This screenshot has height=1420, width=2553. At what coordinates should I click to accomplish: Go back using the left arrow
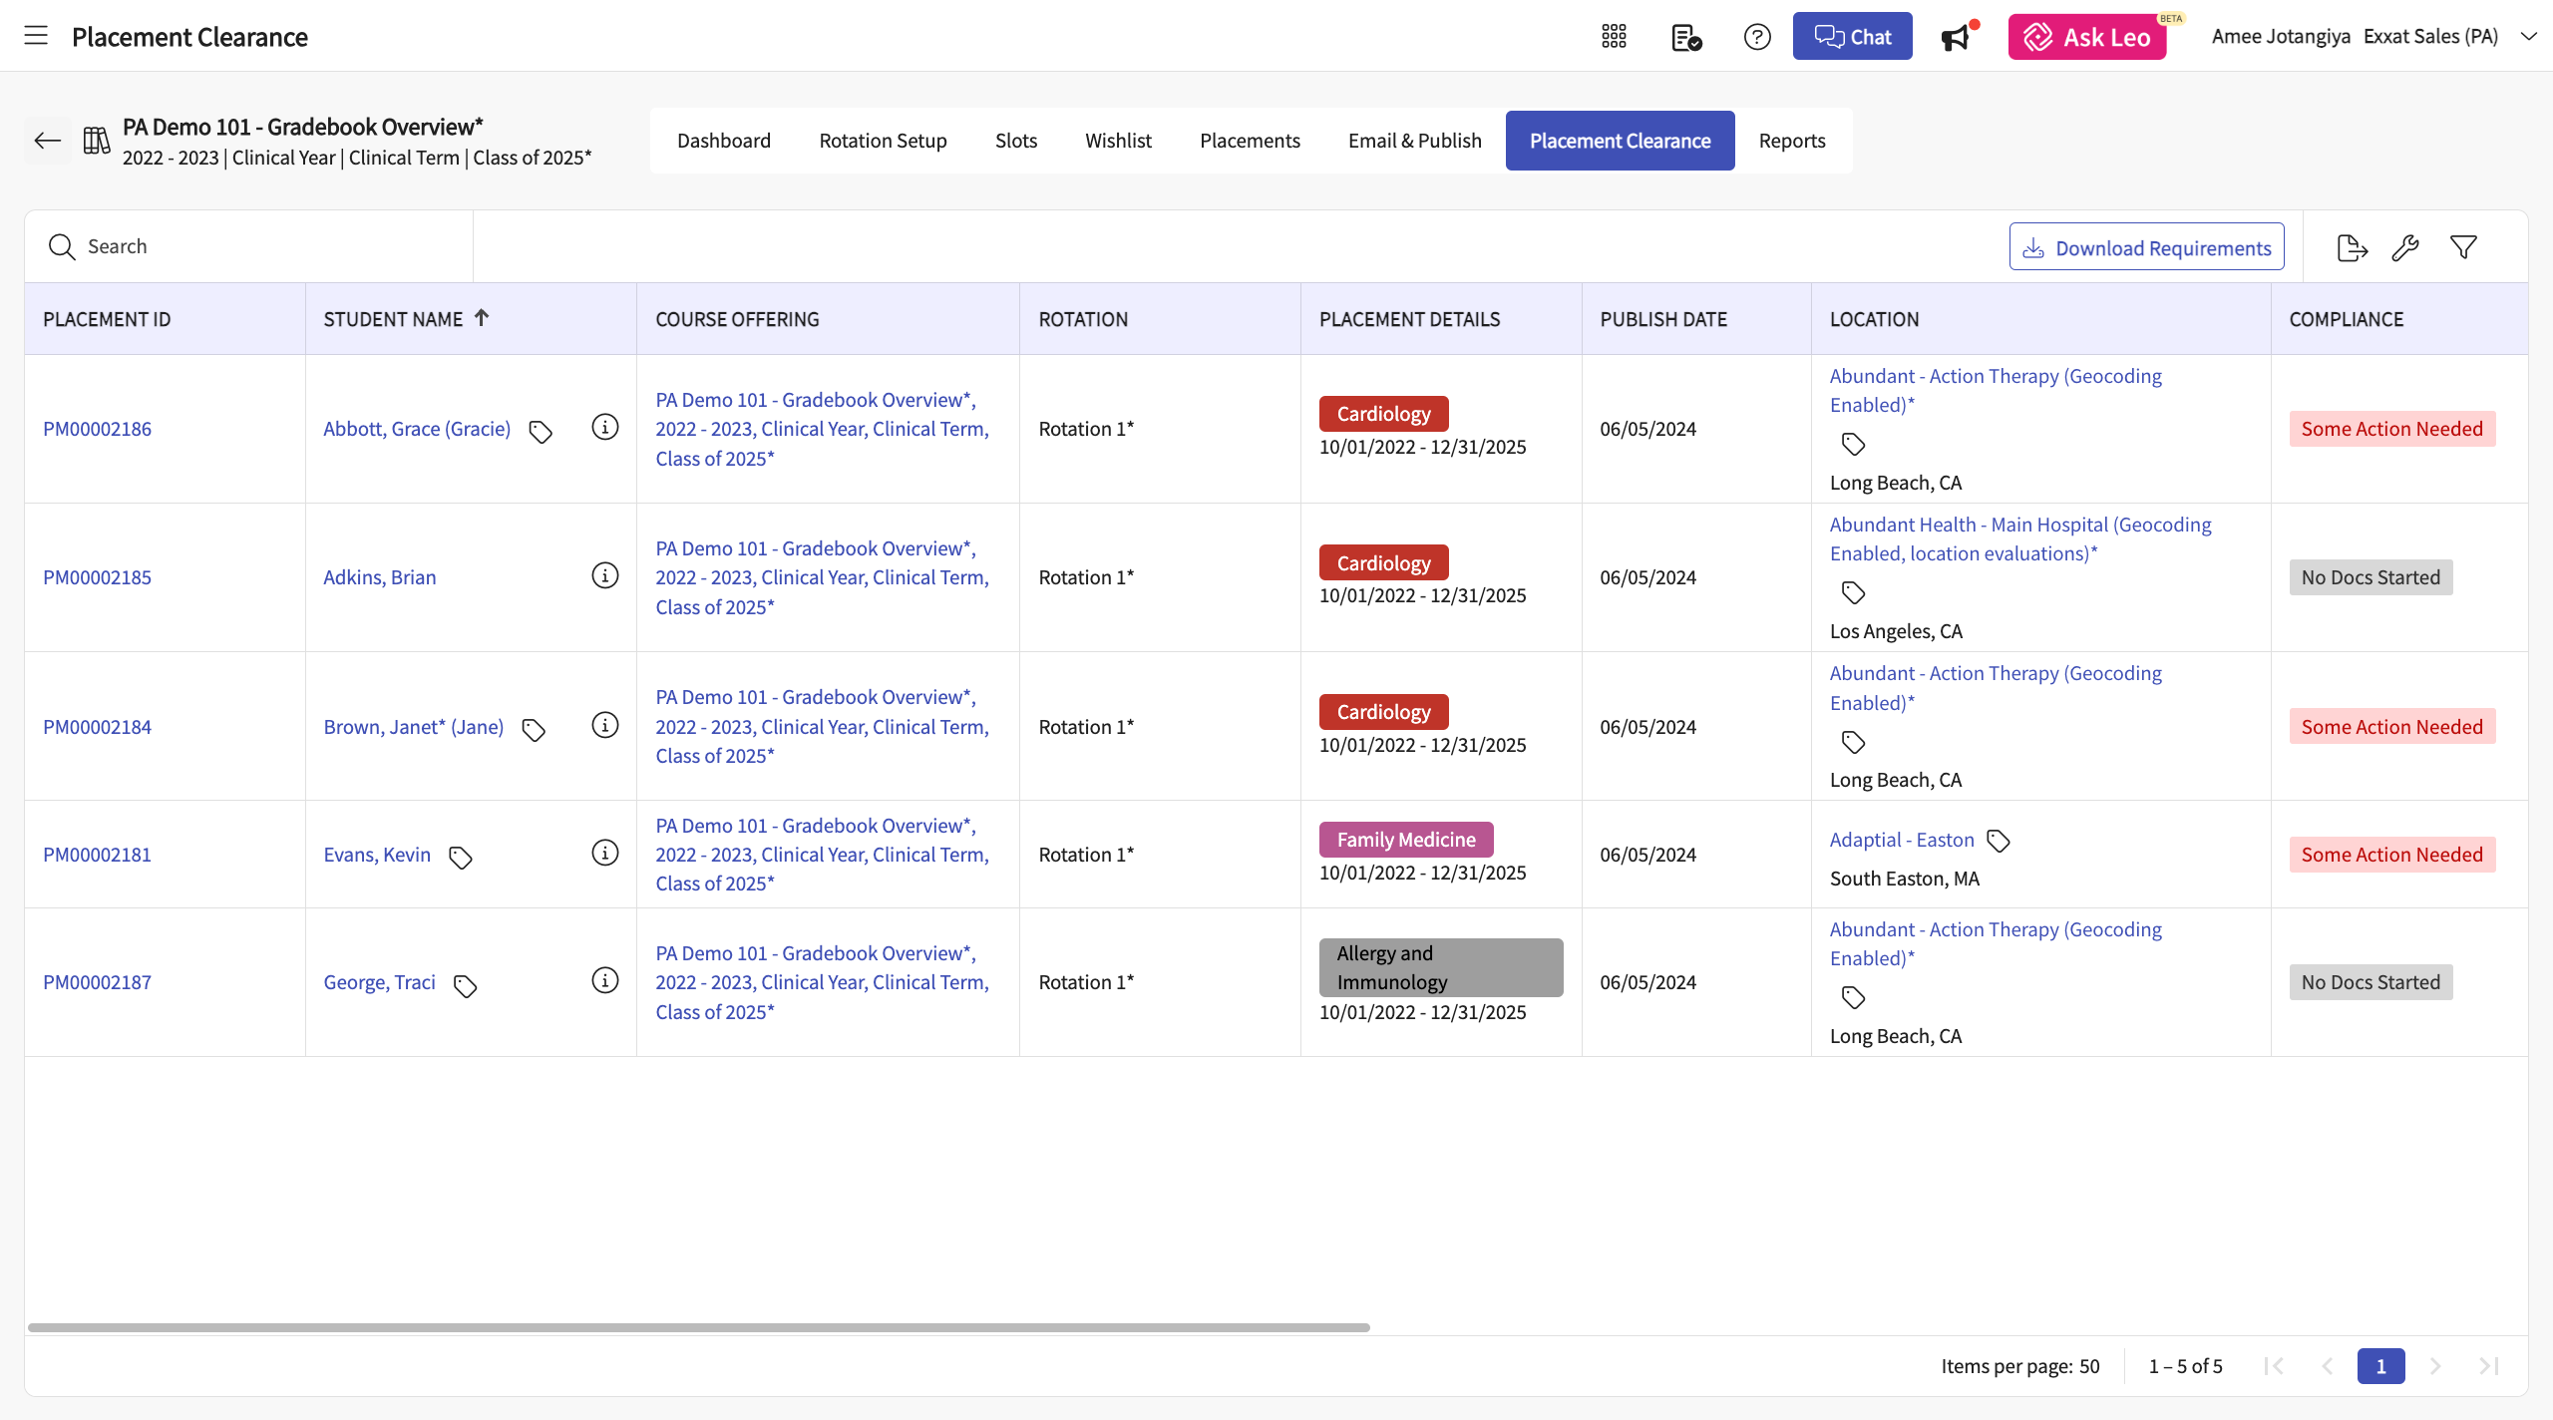pyautogui.click(x=47, y=141)
